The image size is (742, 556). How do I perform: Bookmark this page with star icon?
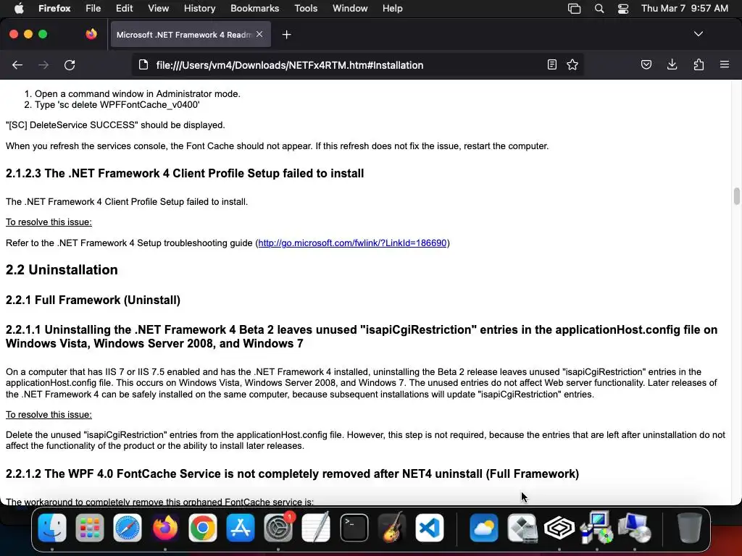572,64
